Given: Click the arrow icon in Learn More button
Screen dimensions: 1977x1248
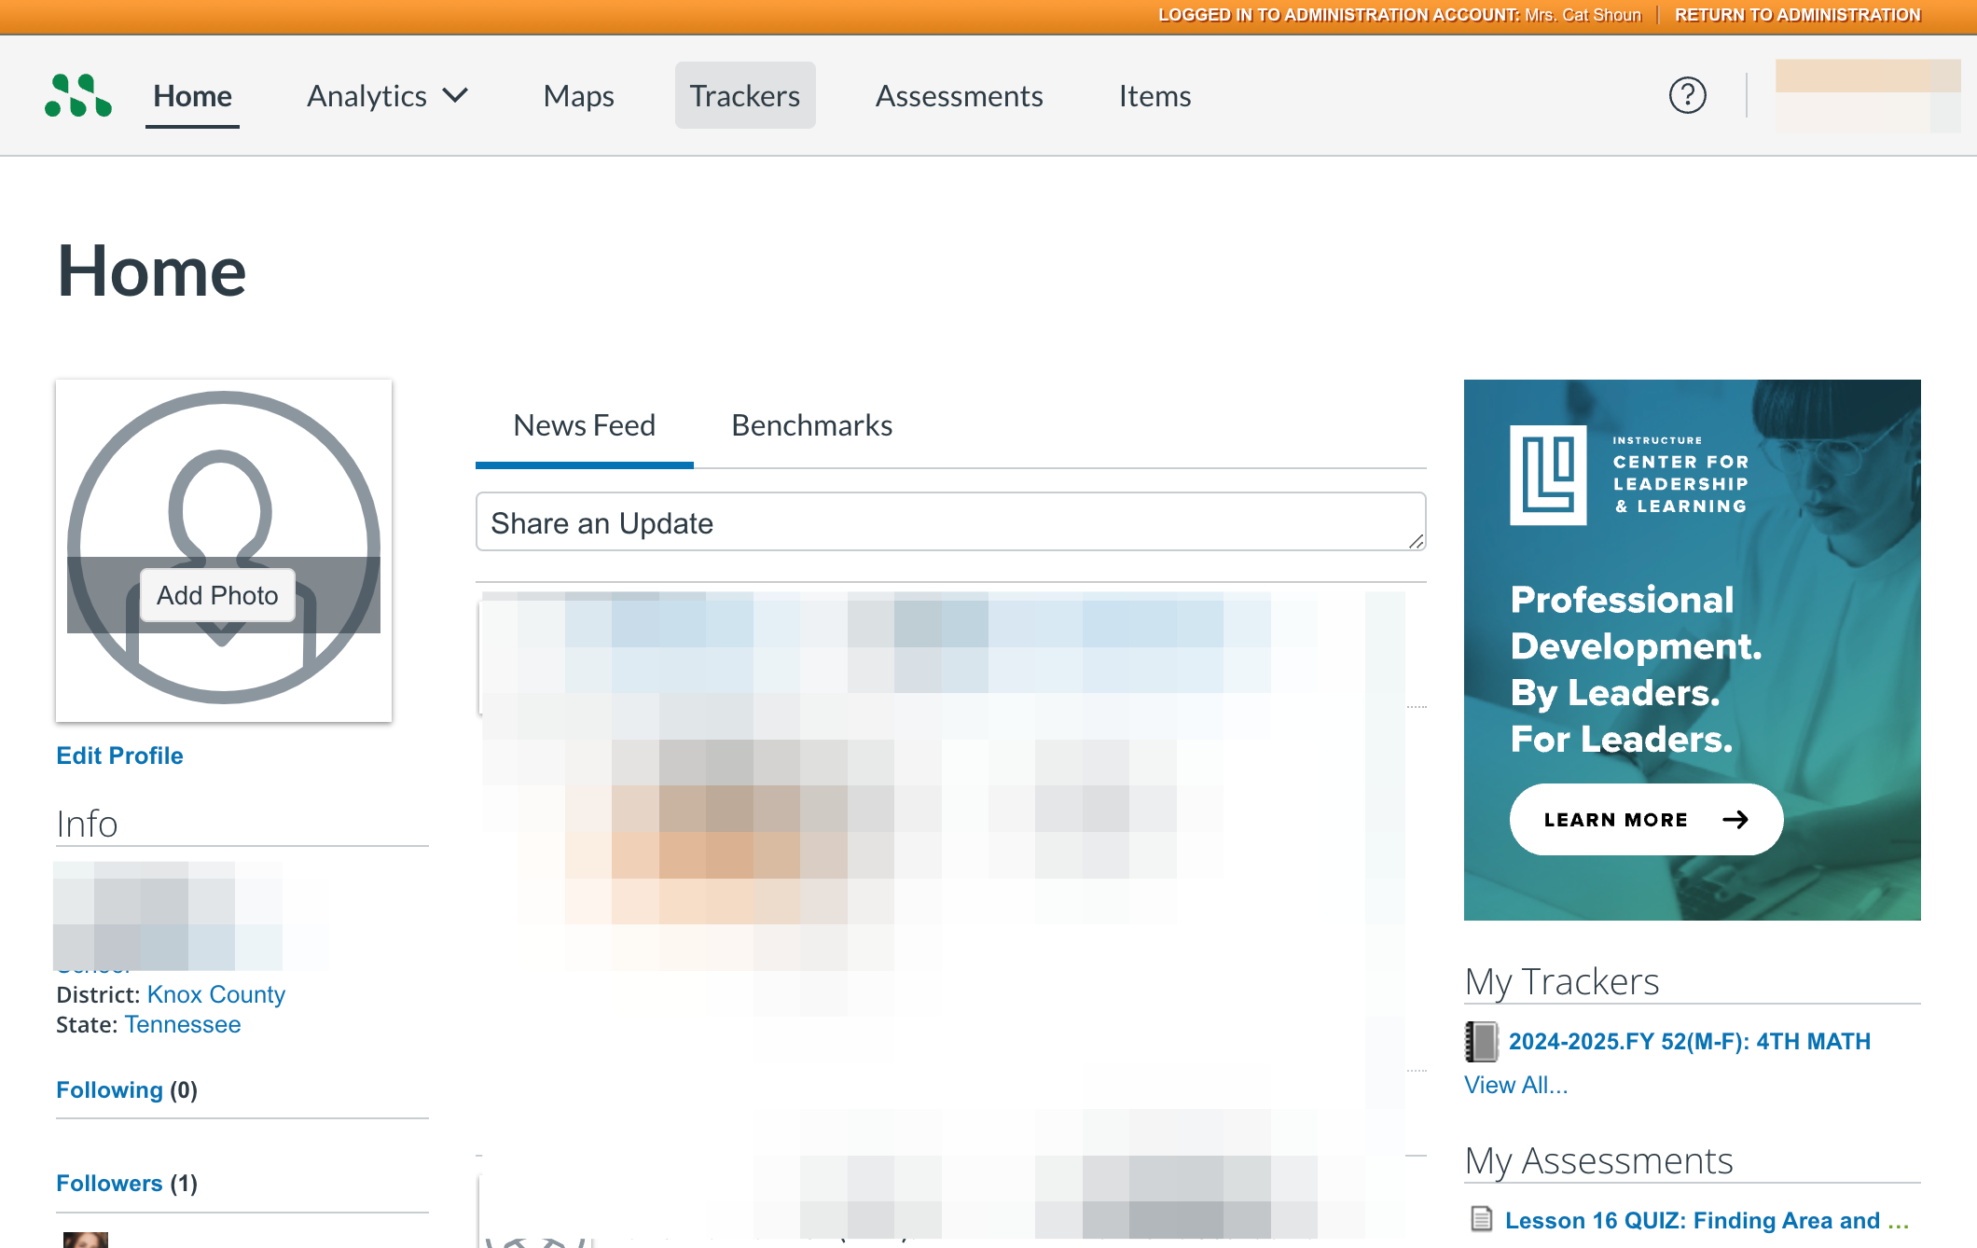Looking at the screenshot, I should 1735,819.
